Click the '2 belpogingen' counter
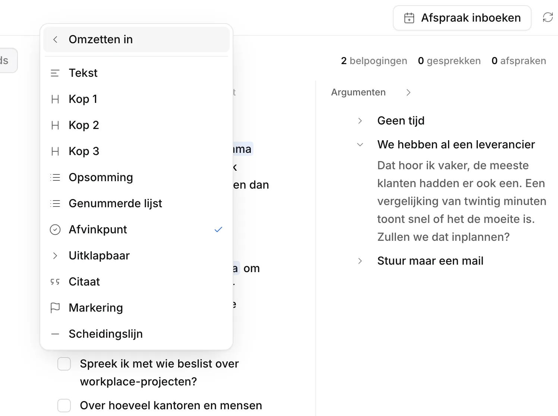Image resolution: width=558 pixels, height=416 pixels. [374, 61]
